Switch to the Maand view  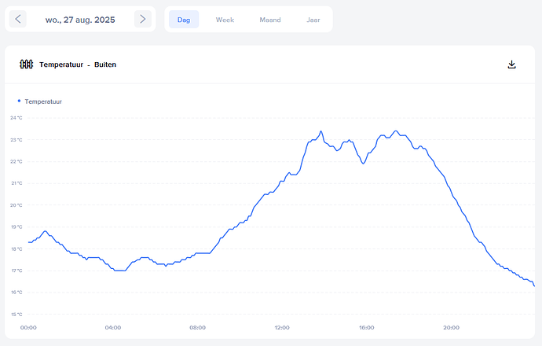(x=269, y=19)
